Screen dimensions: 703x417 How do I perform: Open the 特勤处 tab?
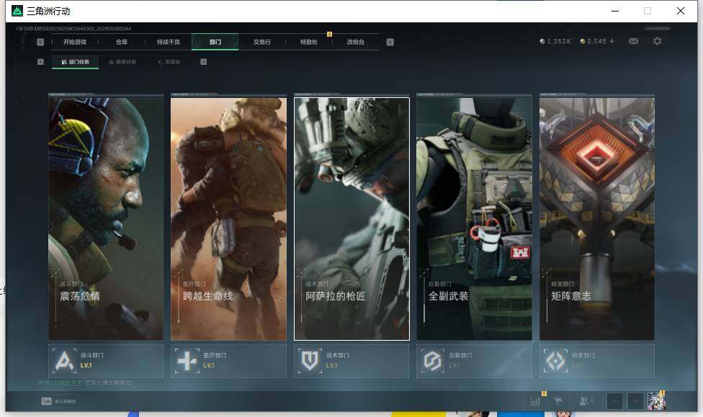tap(308, 42)
